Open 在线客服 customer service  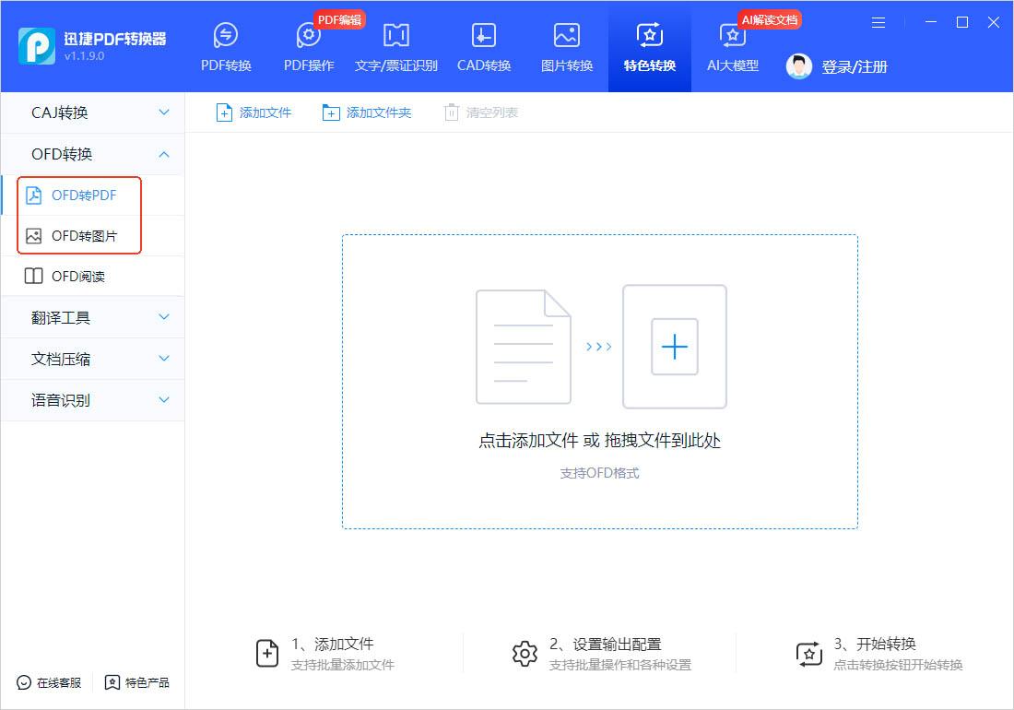48,682
